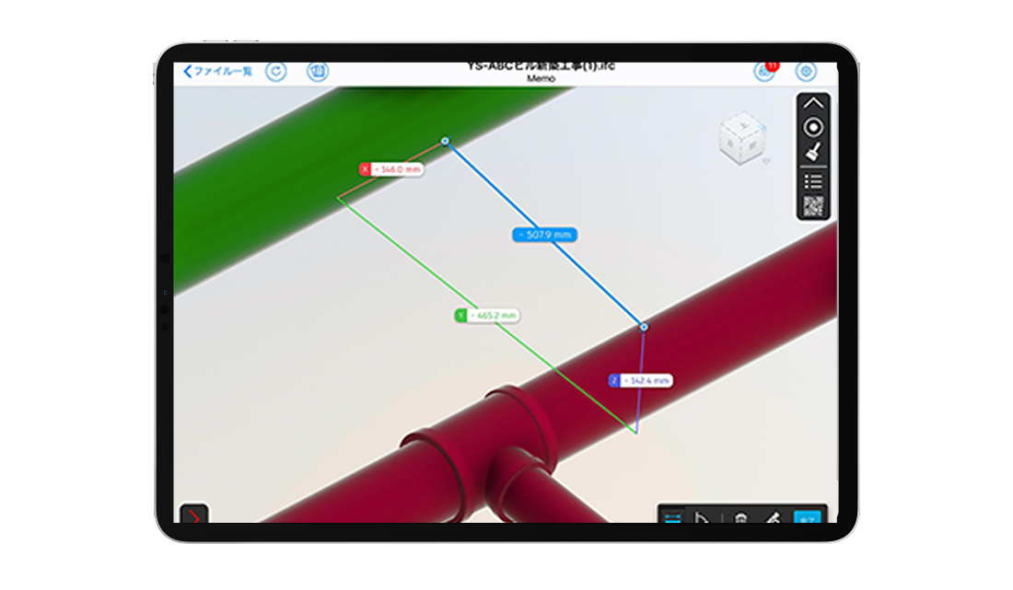
Task: Open the settings gear icon
Action: (x=806, y=72)
